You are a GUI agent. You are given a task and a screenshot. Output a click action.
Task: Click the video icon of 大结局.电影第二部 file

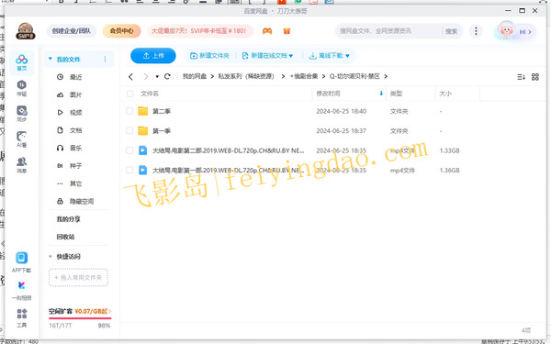coord(142,150)
